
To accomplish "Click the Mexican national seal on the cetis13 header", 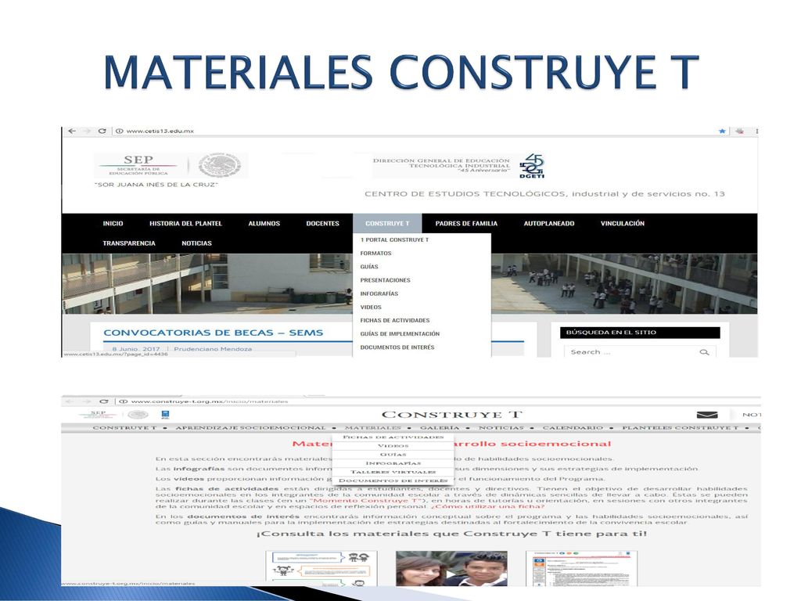I will pos(220,165).
